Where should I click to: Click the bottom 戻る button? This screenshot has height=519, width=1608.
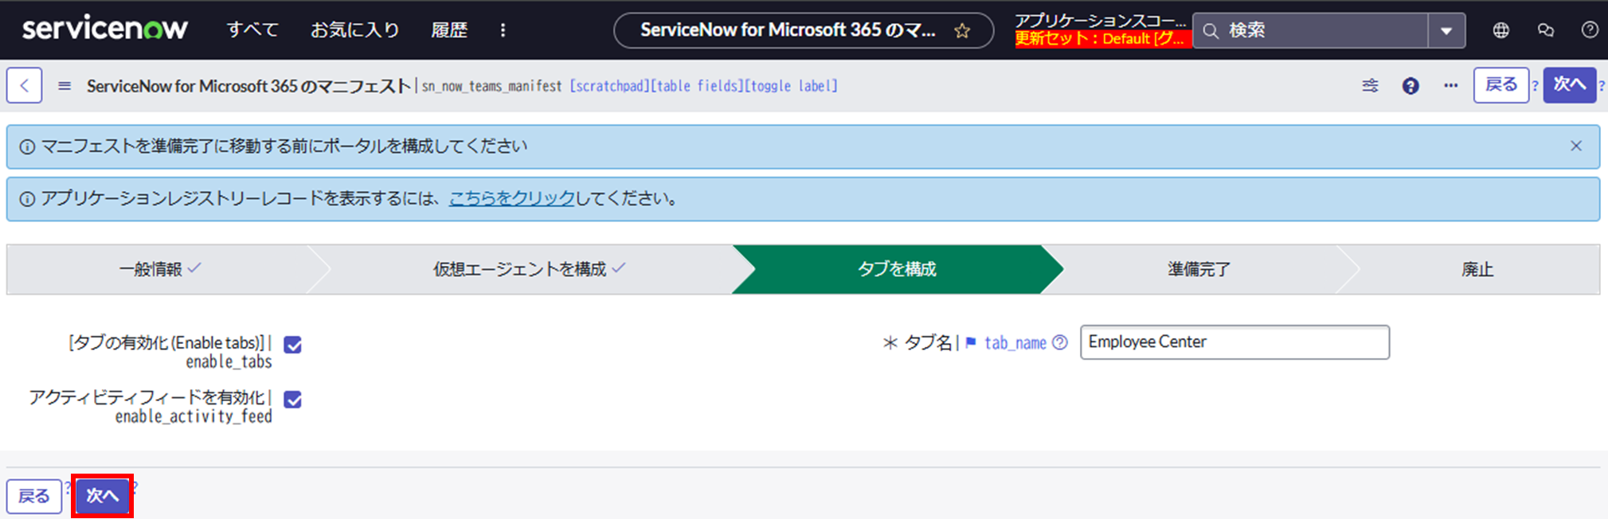[34, 496]
